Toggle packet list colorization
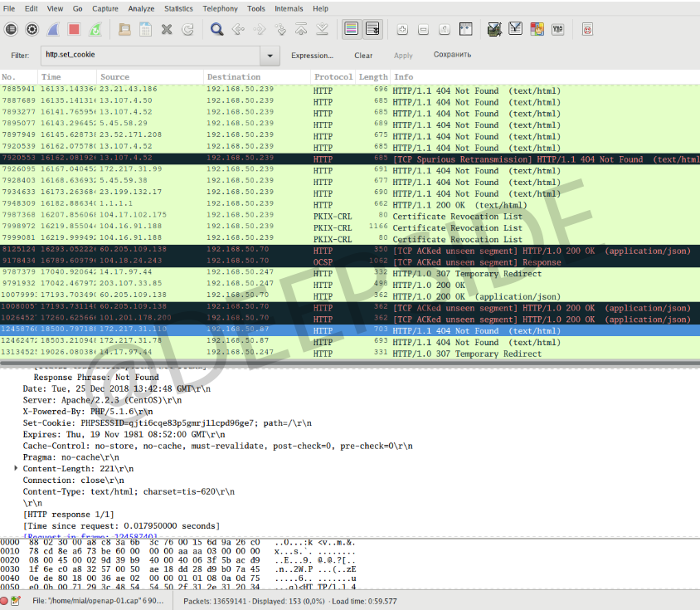Viewport: 700px width, 610px height. (351, 29)
